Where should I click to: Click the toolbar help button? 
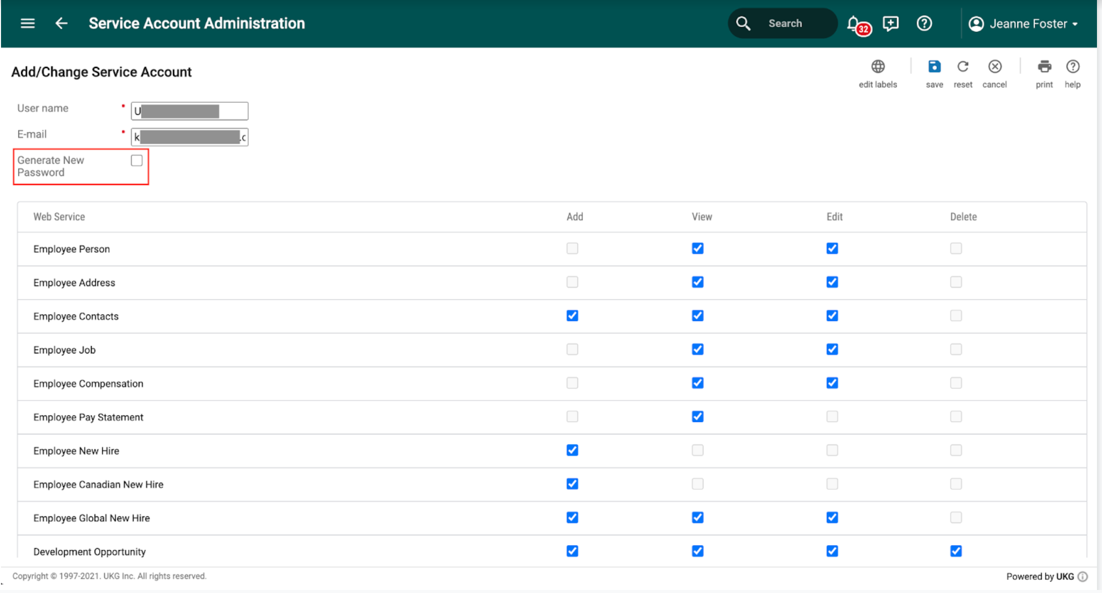click(x=1072, y=67)
